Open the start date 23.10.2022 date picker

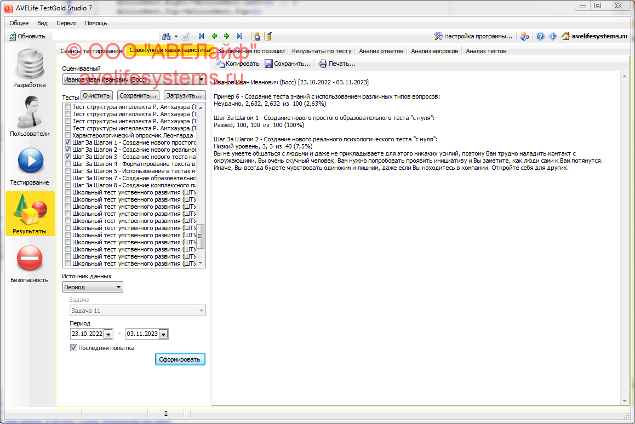point(108,334)
